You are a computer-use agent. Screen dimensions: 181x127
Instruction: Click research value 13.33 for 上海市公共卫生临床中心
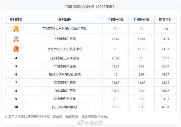(x=141, y=49)
